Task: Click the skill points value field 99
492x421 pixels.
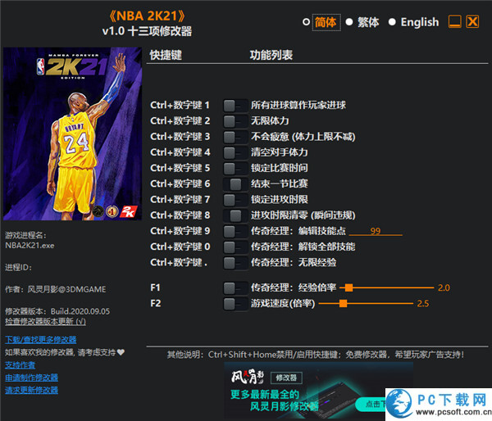Action: tap(376, 231)
